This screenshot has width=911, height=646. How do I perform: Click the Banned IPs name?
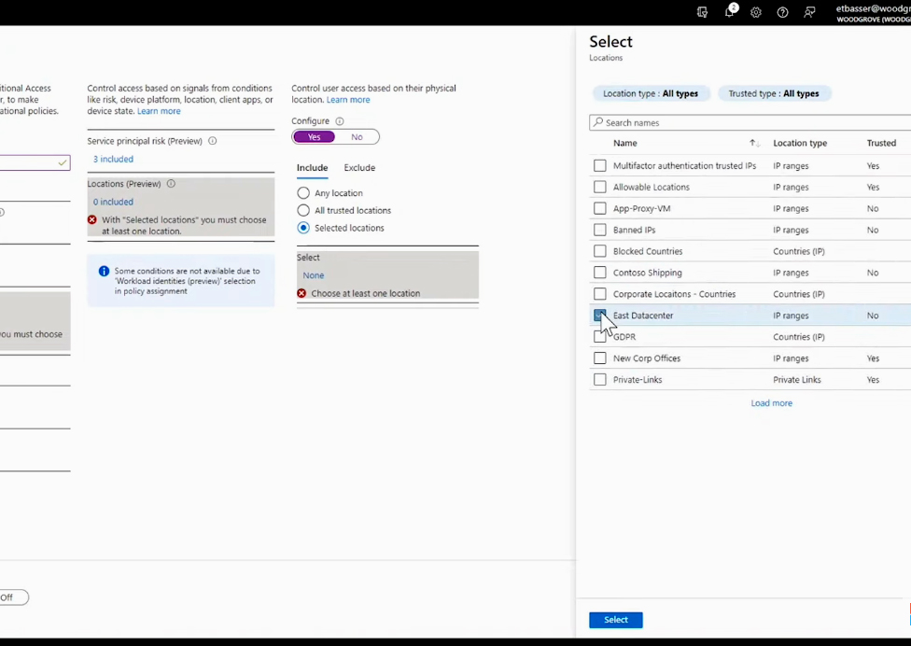coord(634,230)
